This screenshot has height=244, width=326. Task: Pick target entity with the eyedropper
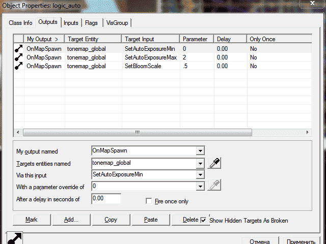pos(215,163)
